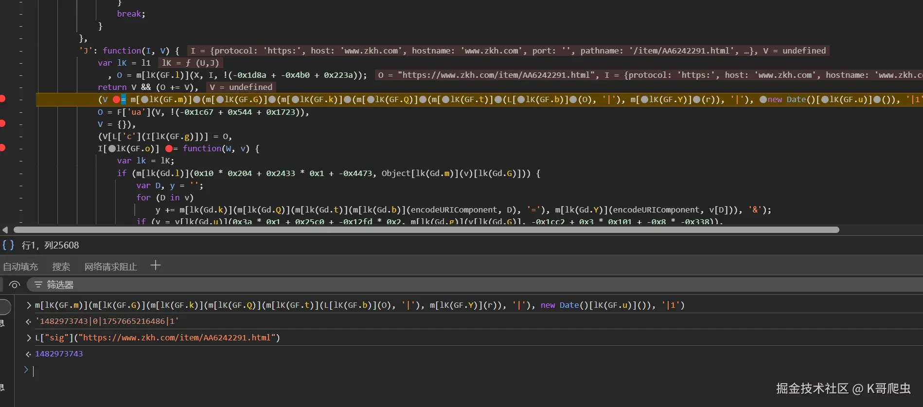Click console output number 1482973743
Screen dimensions: 923x407
pyautogui.click(x=59, y=354)
